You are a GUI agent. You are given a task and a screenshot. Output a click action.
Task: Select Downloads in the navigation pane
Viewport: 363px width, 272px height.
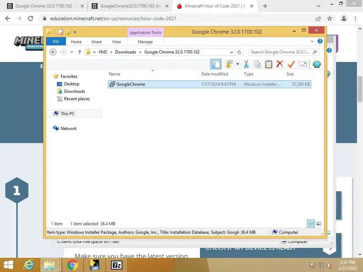pos(74,91)
